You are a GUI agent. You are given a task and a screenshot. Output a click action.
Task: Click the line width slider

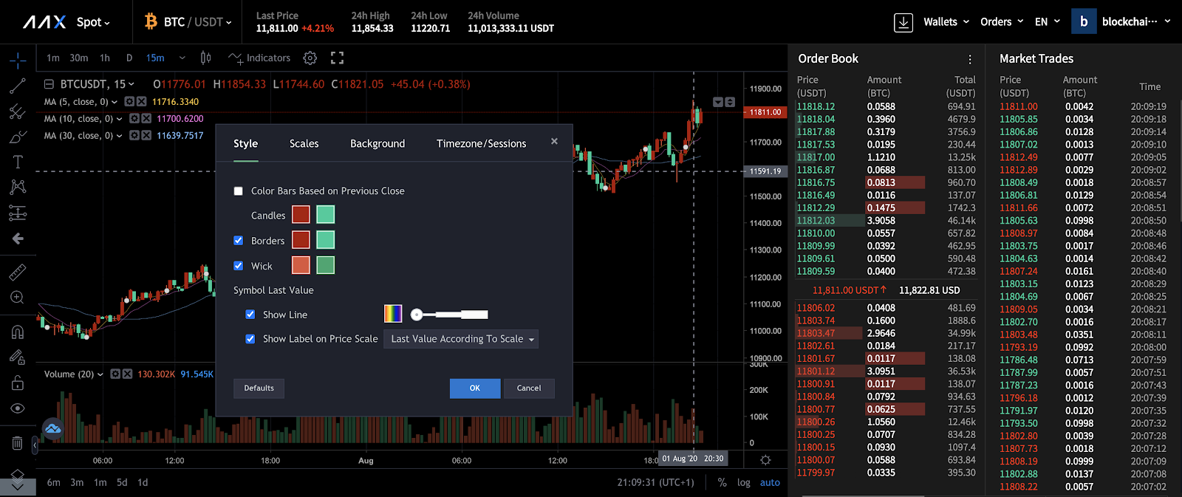tap(450, 315)
